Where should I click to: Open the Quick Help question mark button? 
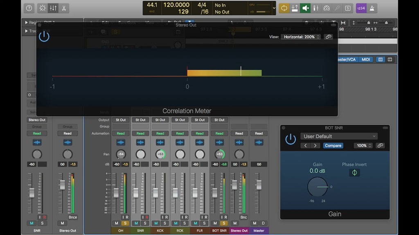coord(29,8)
